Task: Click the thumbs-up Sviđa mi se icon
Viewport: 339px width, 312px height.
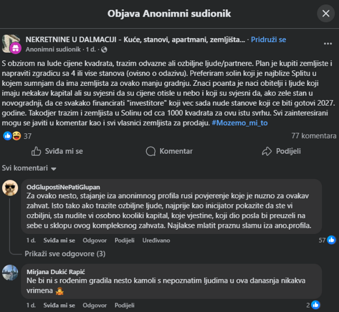Action: (x=36, y=151)
